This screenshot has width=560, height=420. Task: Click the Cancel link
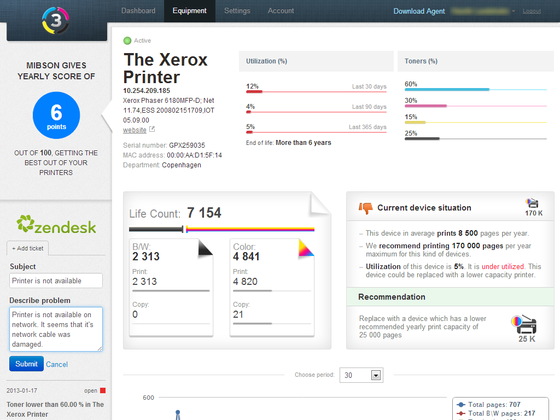click(57, 364)
